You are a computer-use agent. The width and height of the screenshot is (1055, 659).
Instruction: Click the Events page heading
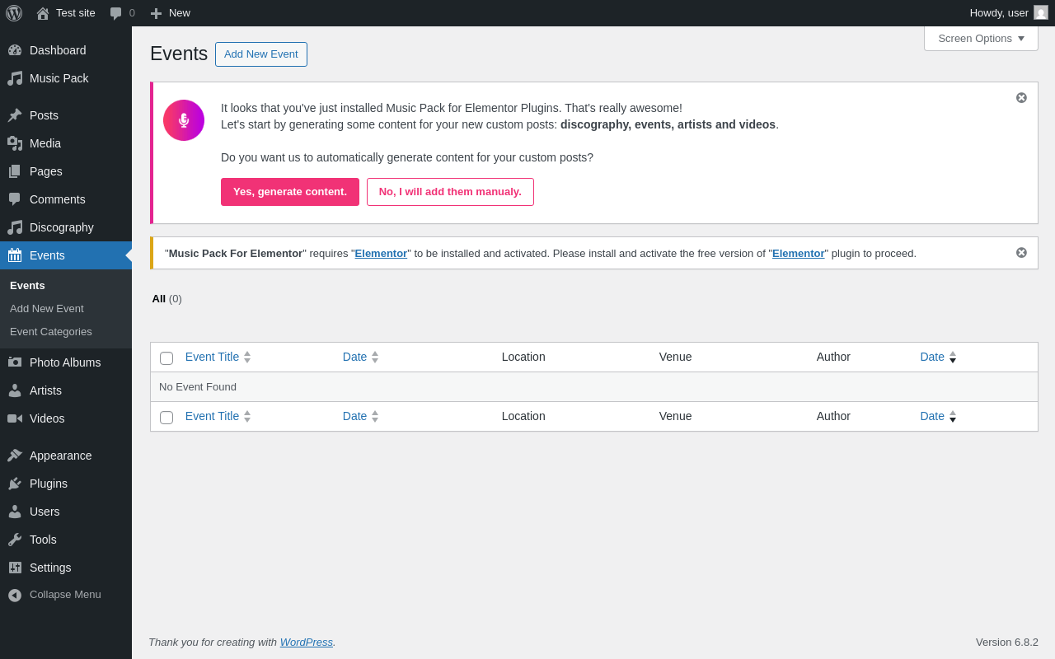[x=179, y=54]
